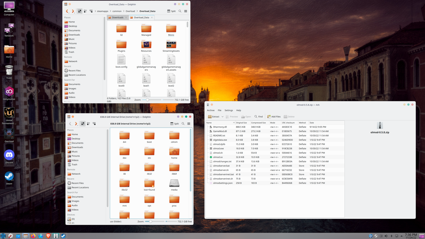Open Settings menu in Ark
The width and height of the screenshot is (425, 239).
[229, 110]
